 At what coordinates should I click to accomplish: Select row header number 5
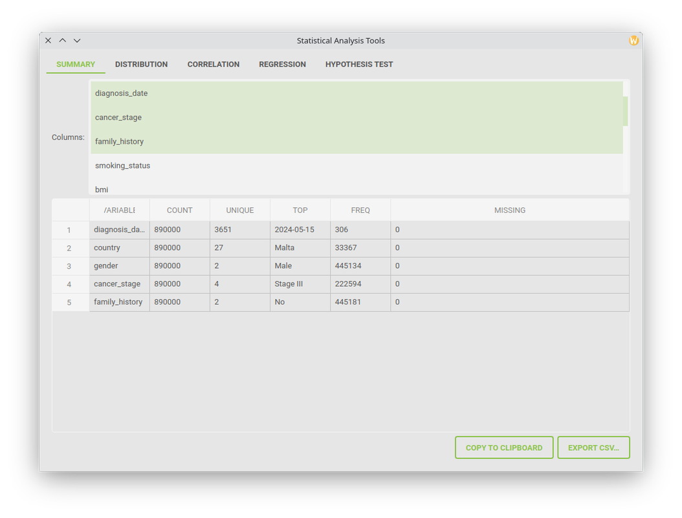71,302
